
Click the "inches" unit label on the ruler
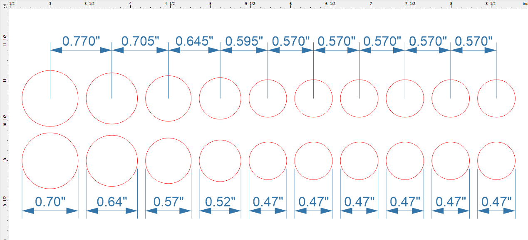point(525,4)
